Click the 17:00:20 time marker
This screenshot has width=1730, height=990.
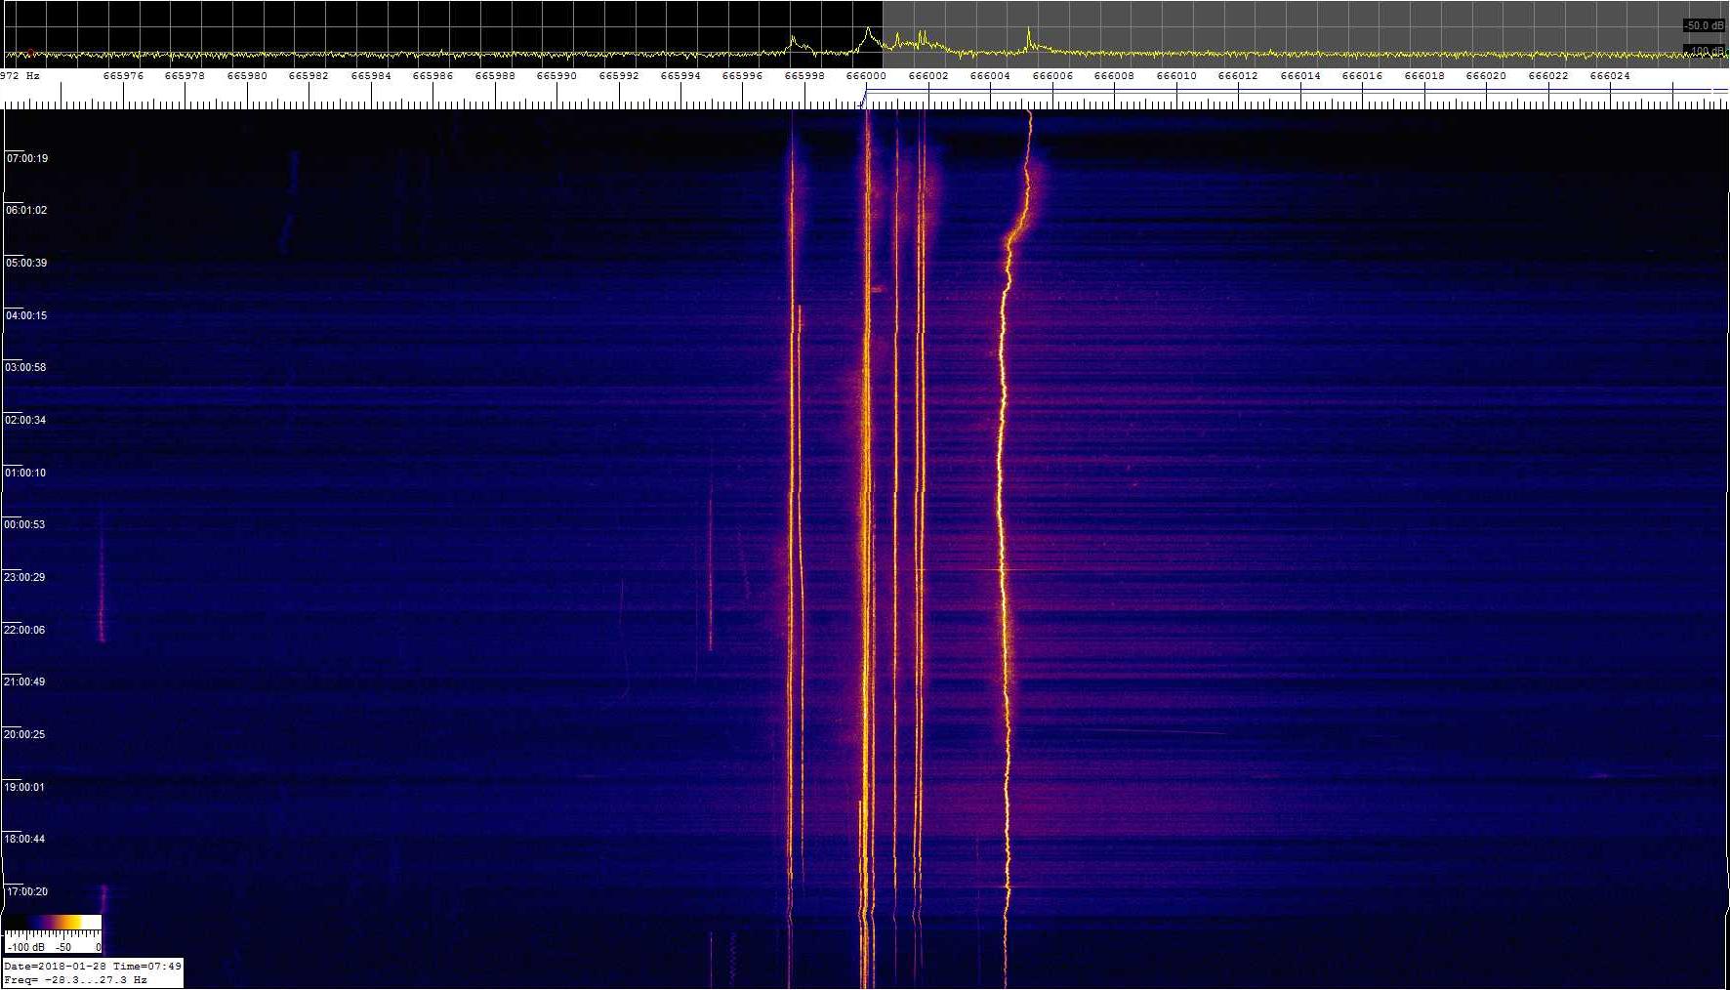pos(26,891)
